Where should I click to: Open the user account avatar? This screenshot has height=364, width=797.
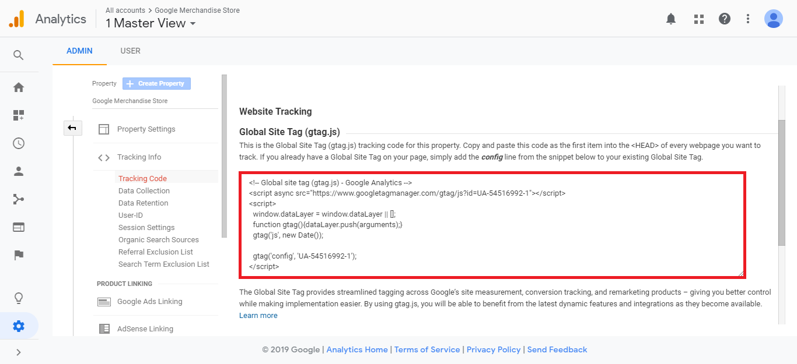coord(774,19)
